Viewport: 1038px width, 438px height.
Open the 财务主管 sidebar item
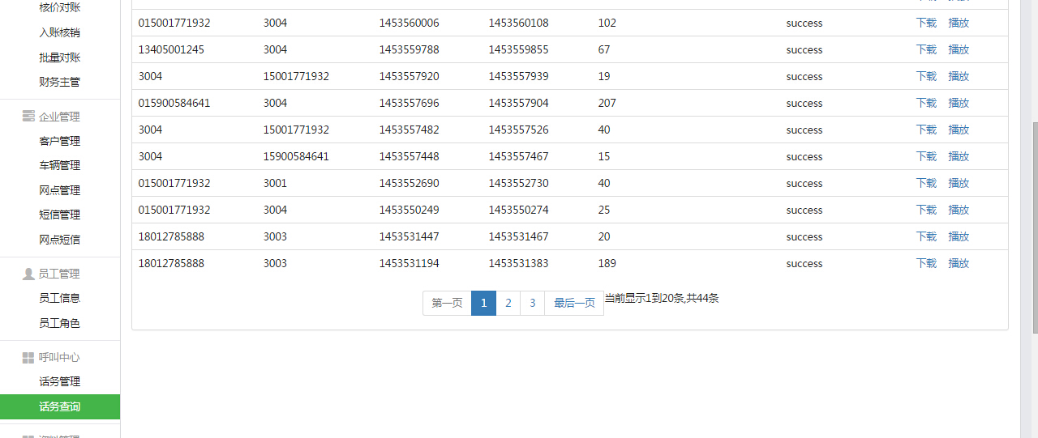(x=59, y=82)
